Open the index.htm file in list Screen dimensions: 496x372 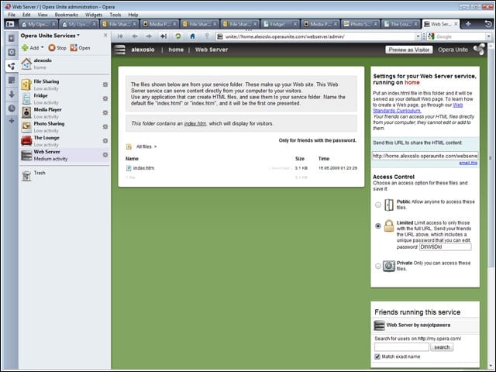[143, 168]
